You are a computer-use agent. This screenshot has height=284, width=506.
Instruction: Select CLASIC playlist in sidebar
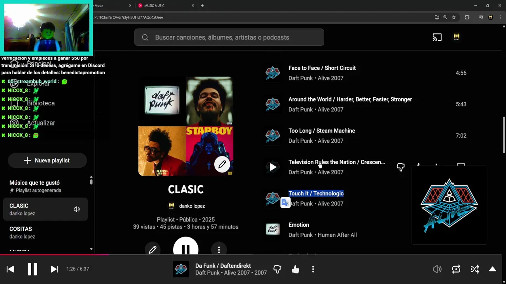45,209
